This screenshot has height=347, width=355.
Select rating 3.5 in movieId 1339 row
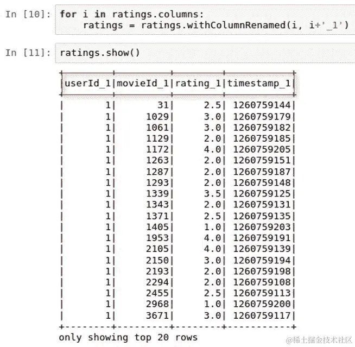(212, 194)
